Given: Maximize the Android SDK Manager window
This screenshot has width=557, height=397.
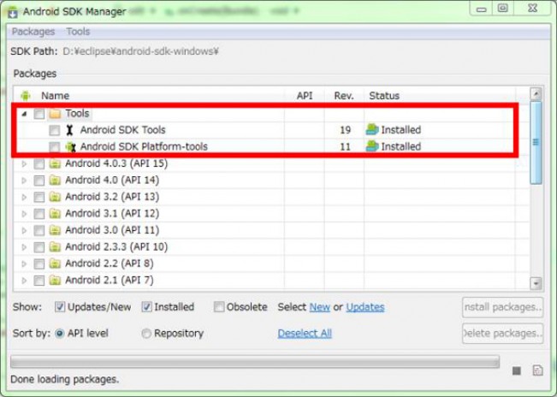Looking at the screenshot, I should coord(502,9).
